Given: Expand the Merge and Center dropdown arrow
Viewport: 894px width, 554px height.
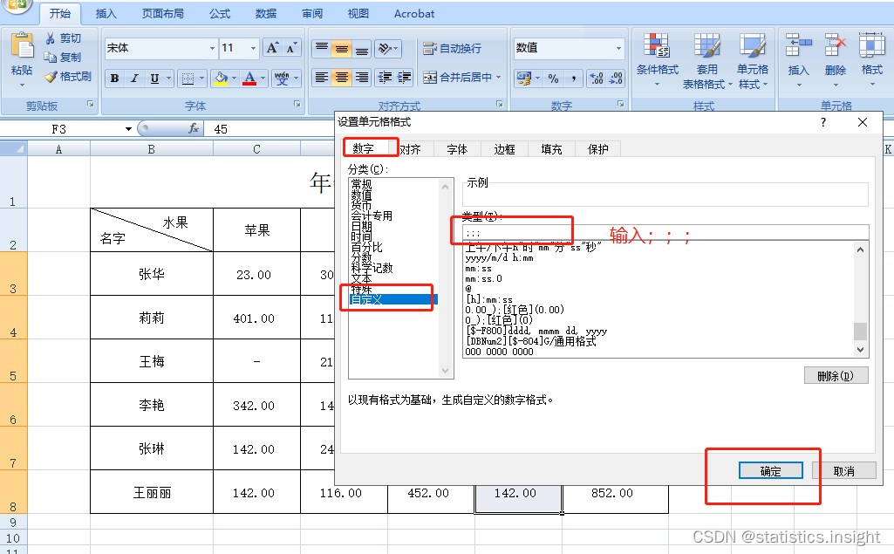Looking at the screenshot, I should [x=498, y=77].
